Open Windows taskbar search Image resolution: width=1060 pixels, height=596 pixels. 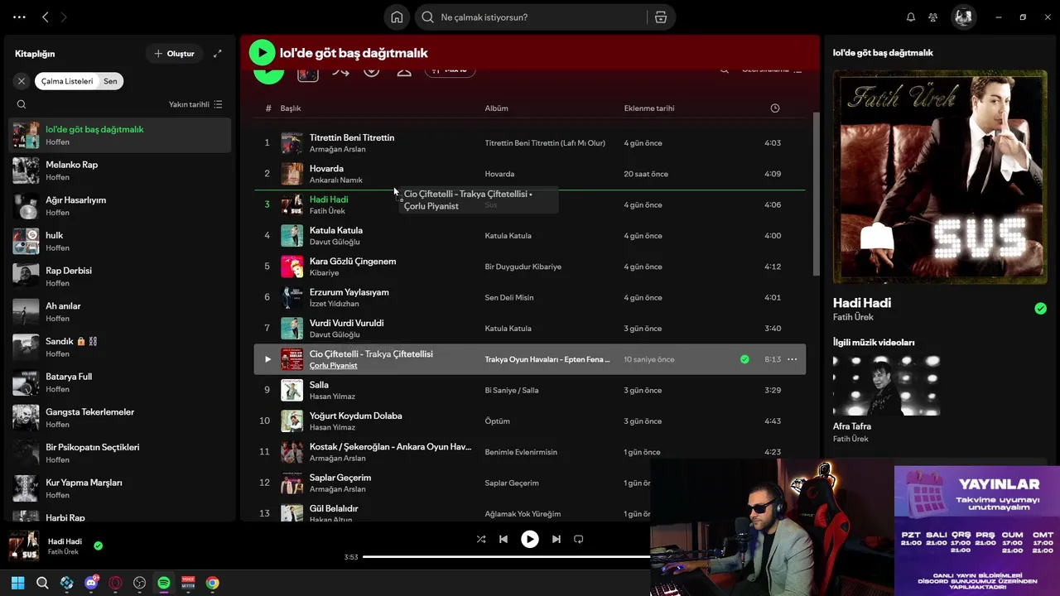pos(42,583)
